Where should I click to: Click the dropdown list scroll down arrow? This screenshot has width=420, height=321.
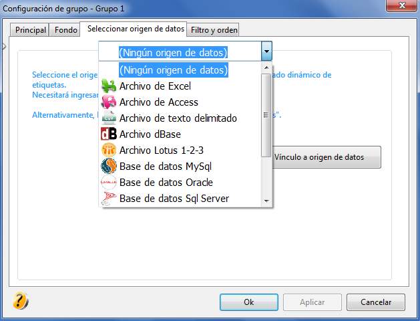[266, 201]
